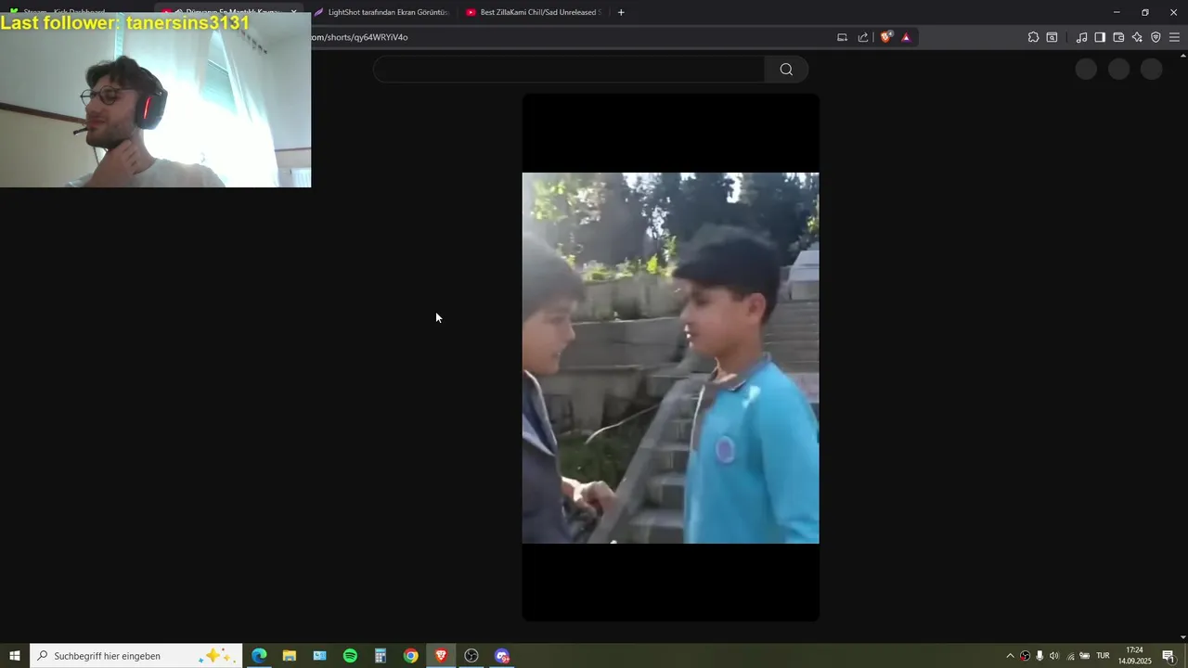1188x668 pixels.
Task: Open Calculator from taskbar
Action: (x=381, y=656)
